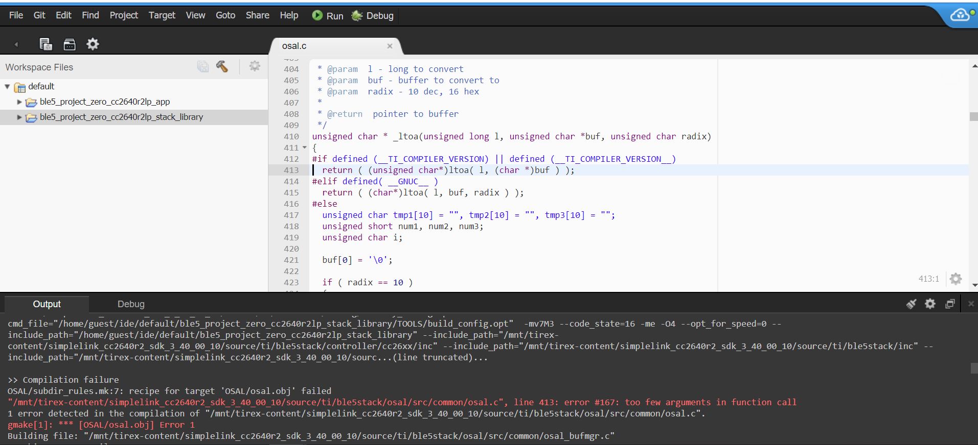Viewport: 978px width, 445px height.
Task: Click the Output panel restore windows icon
Action: coord(950,304)
